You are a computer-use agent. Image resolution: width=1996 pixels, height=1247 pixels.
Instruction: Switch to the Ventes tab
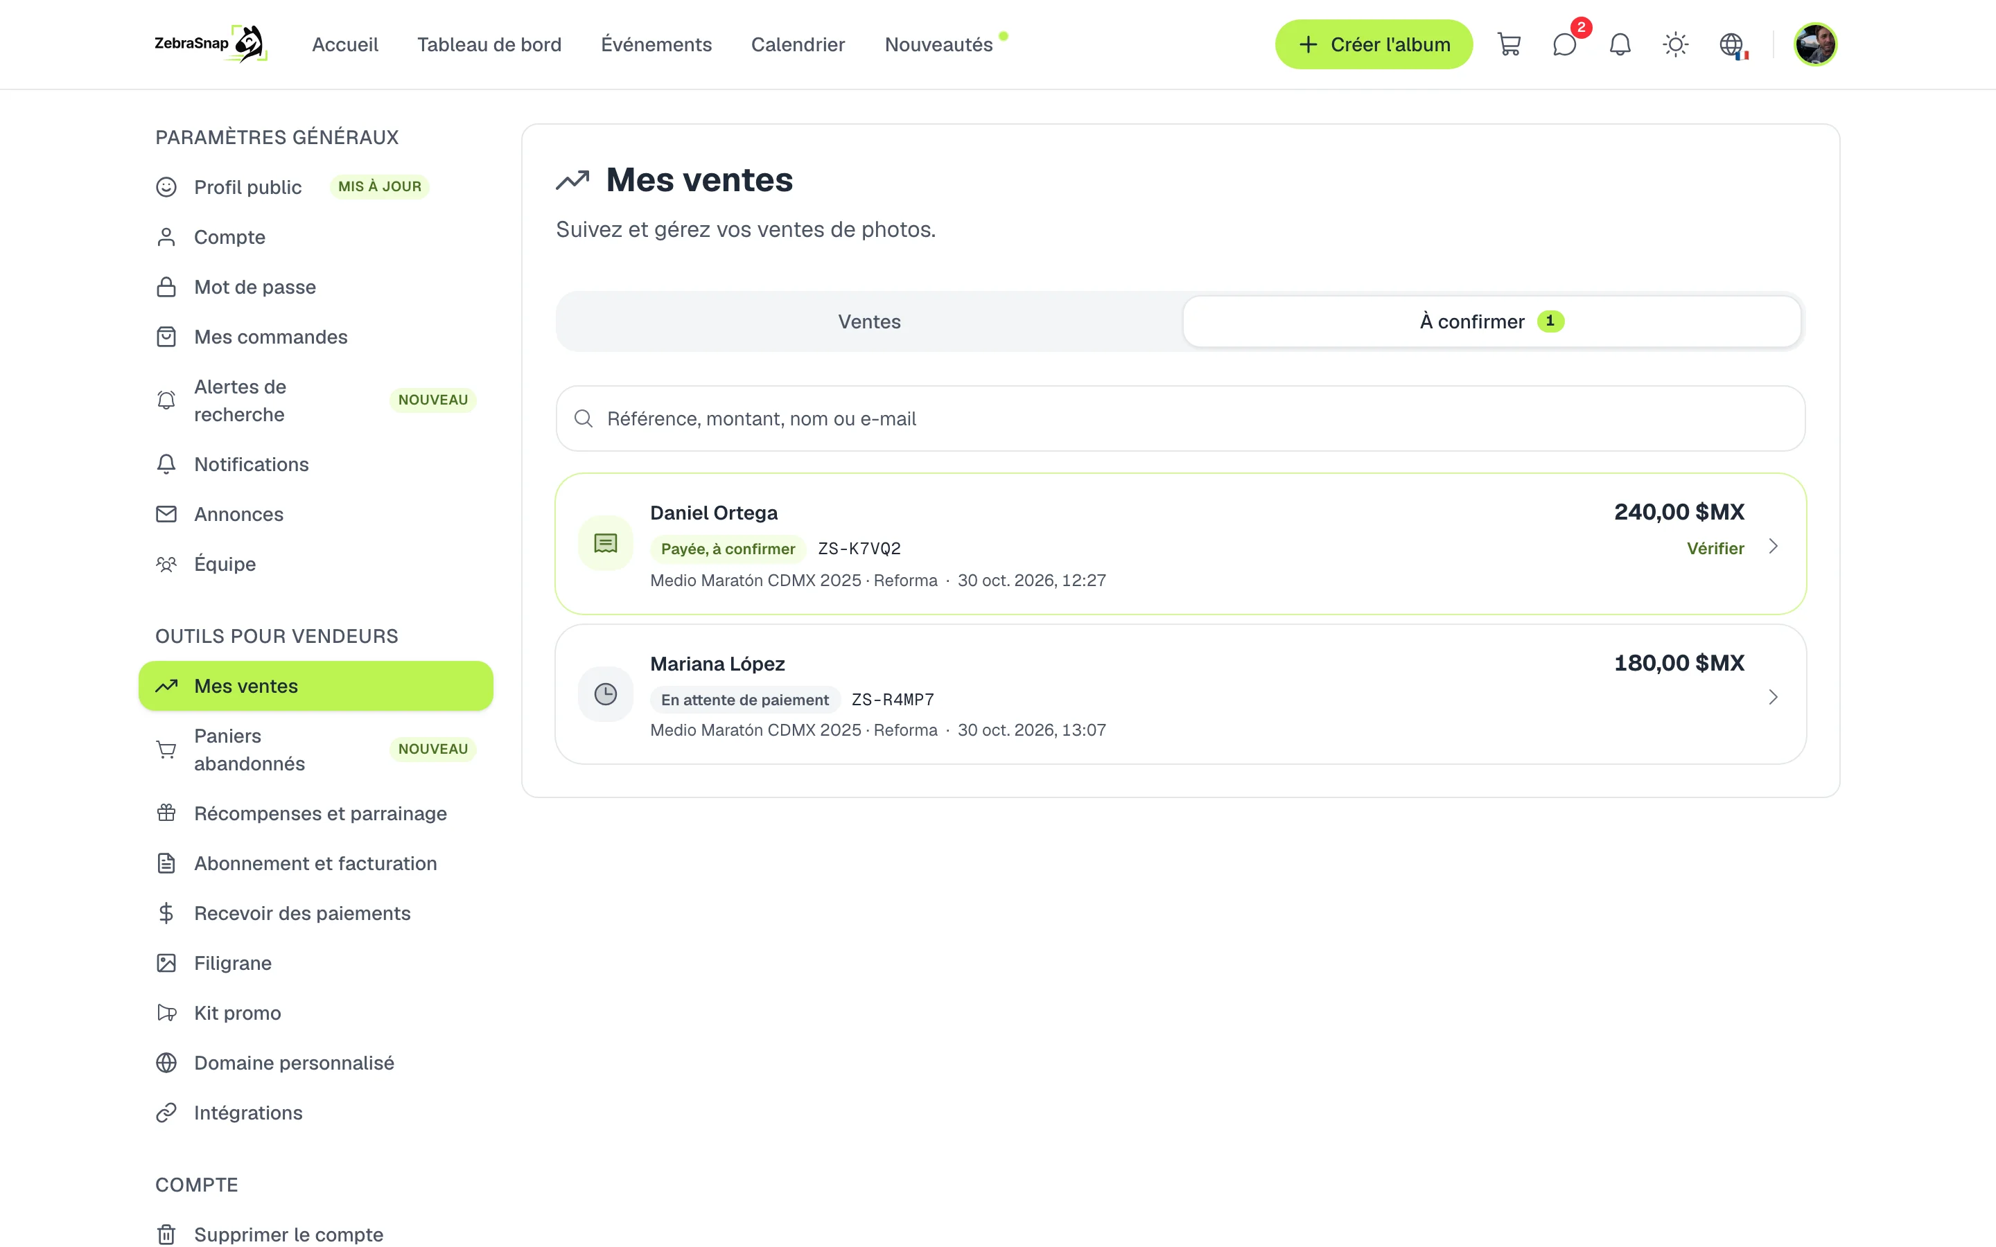869,321
